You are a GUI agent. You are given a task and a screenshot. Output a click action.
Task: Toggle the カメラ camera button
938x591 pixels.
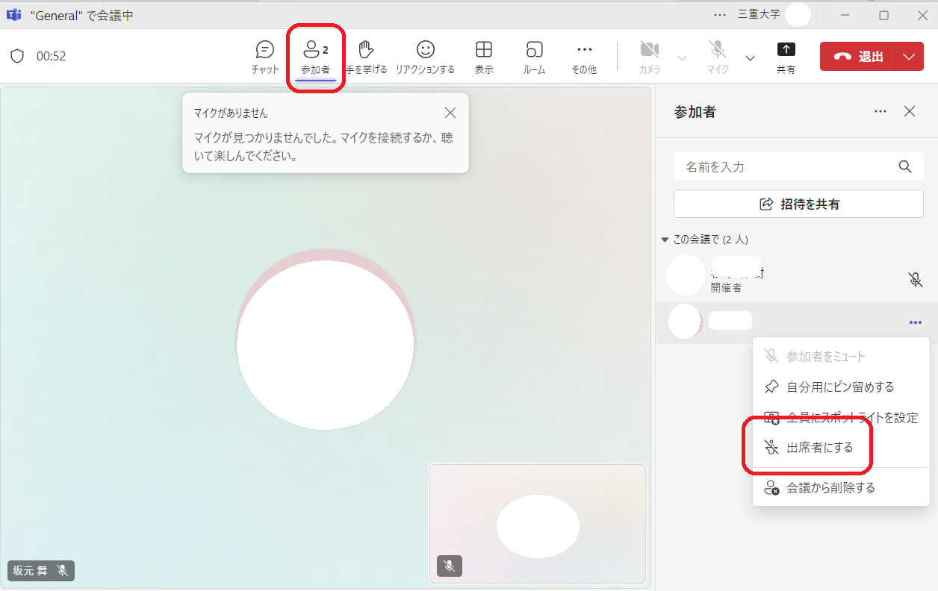[x=650, y=57]
